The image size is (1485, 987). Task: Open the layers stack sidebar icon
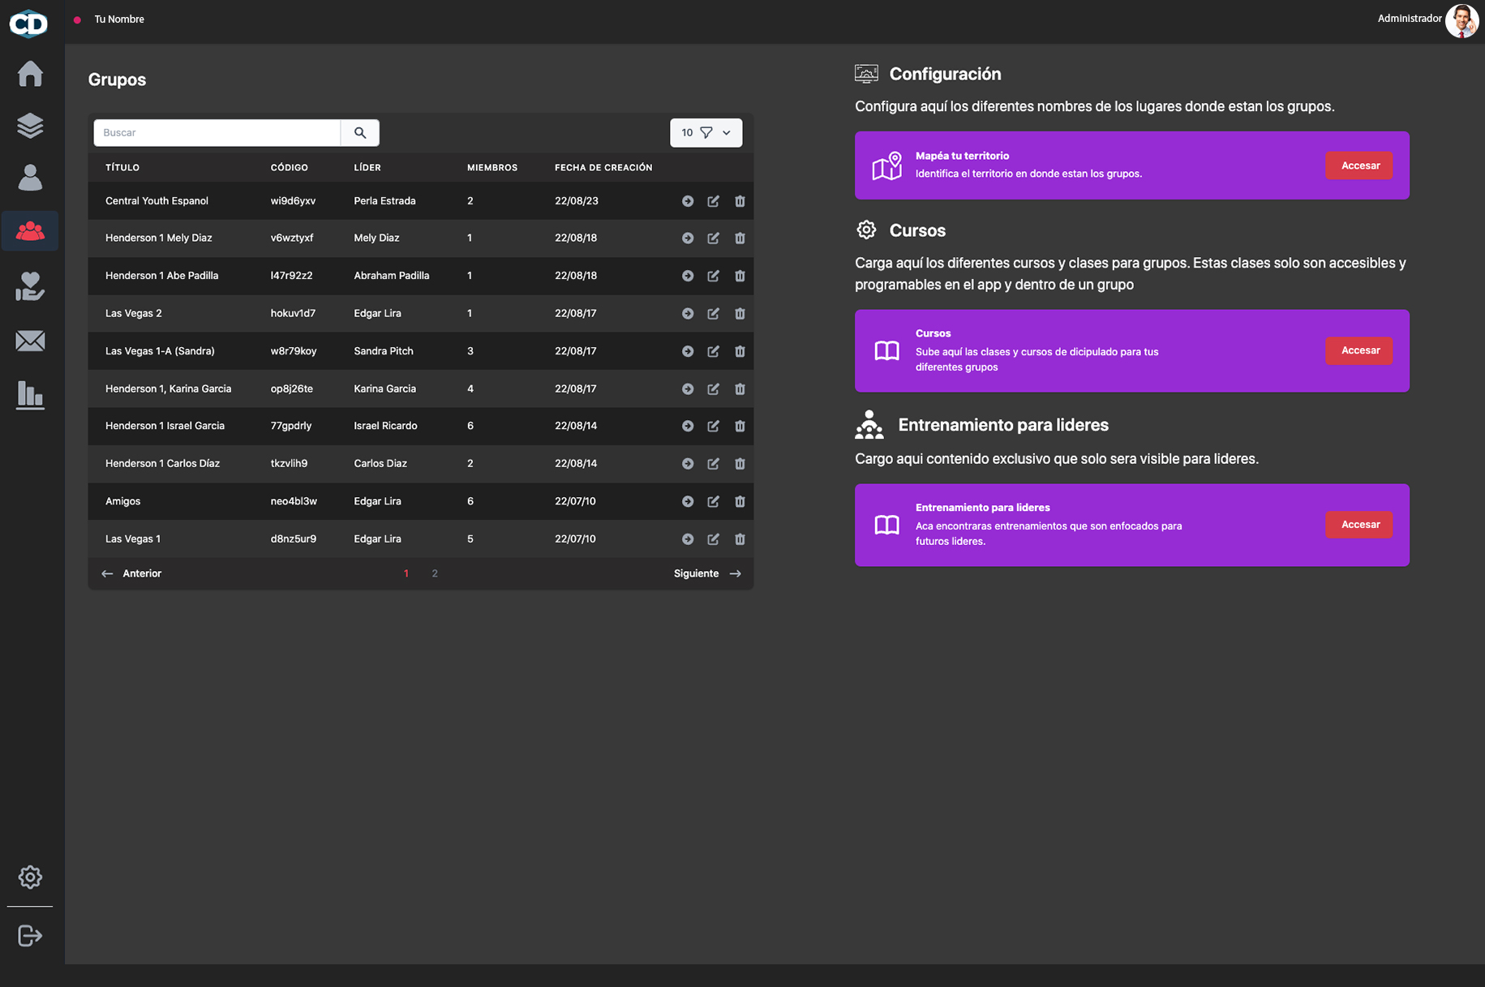click(x=30, y=126)
